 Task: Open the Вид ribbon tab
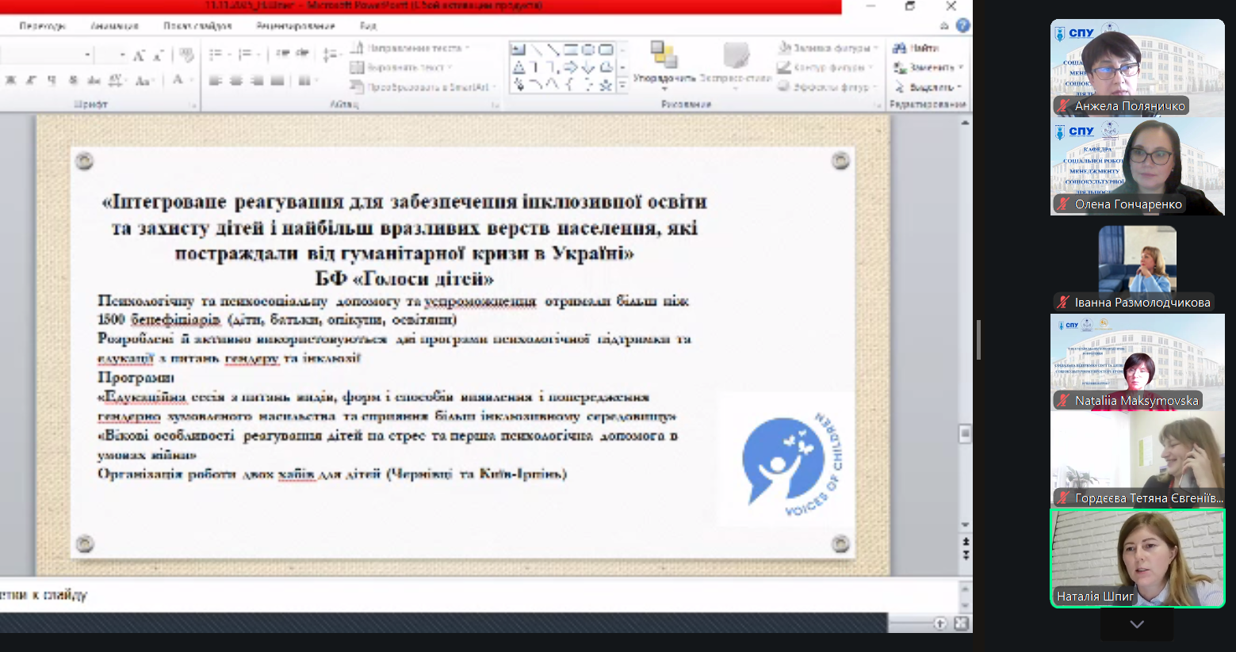[368, 26]
